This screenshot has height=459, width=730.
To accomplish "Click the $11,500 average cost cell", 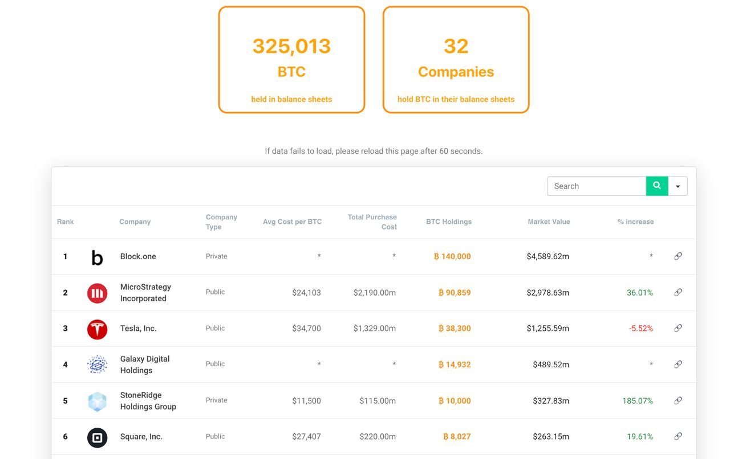I will point(306,401).
